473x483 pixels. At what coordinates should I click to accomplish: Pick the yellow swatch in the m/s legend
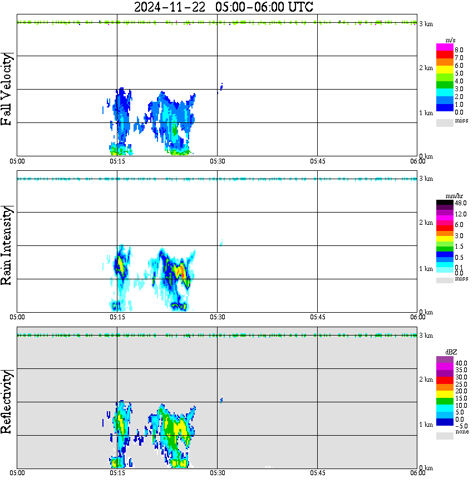[445, 70]
